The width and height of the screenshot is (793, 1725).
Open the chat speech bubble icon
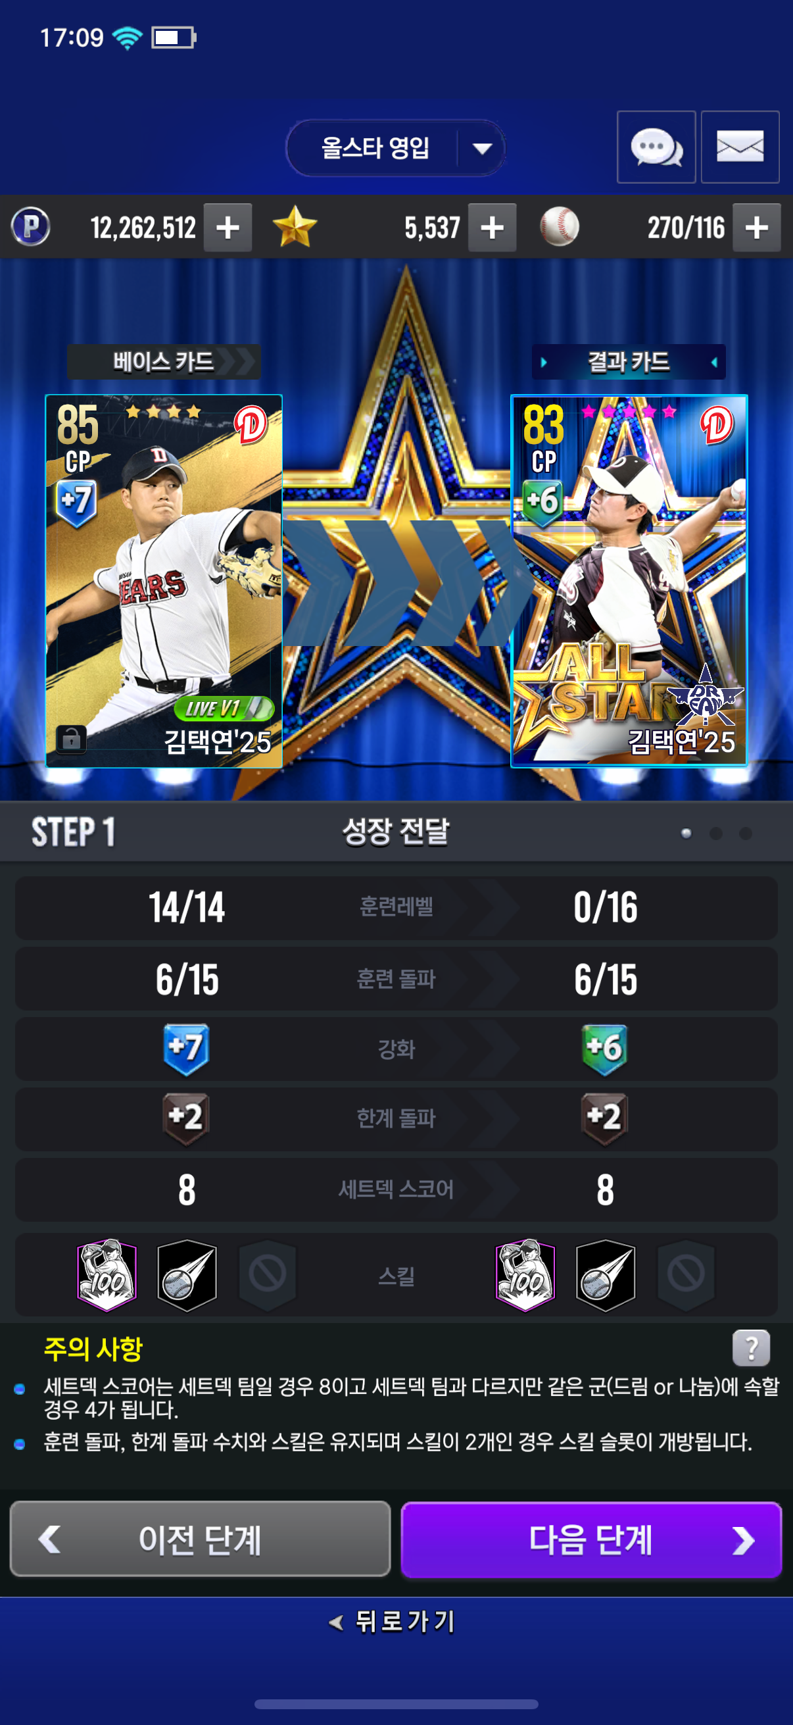656,147
